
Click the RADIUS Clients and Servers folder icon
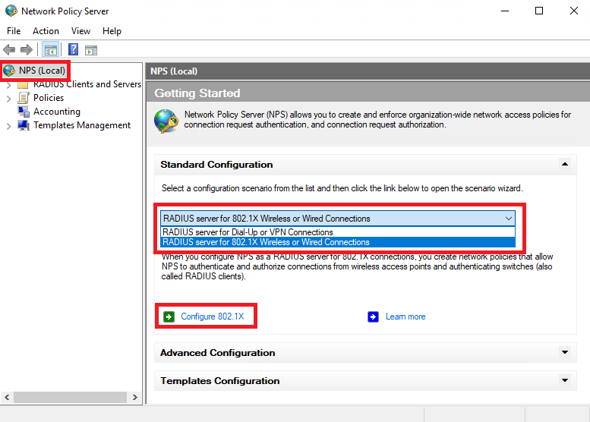click(x=23, y=84)
